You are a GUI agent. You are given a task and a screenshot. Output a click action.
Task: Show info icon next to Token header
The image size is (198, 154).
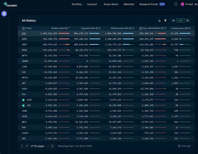tap(23, 28)
